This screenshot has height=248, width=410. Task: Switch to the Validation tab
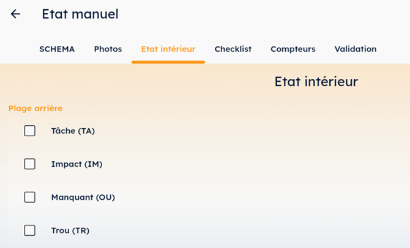tap(356, 49)
